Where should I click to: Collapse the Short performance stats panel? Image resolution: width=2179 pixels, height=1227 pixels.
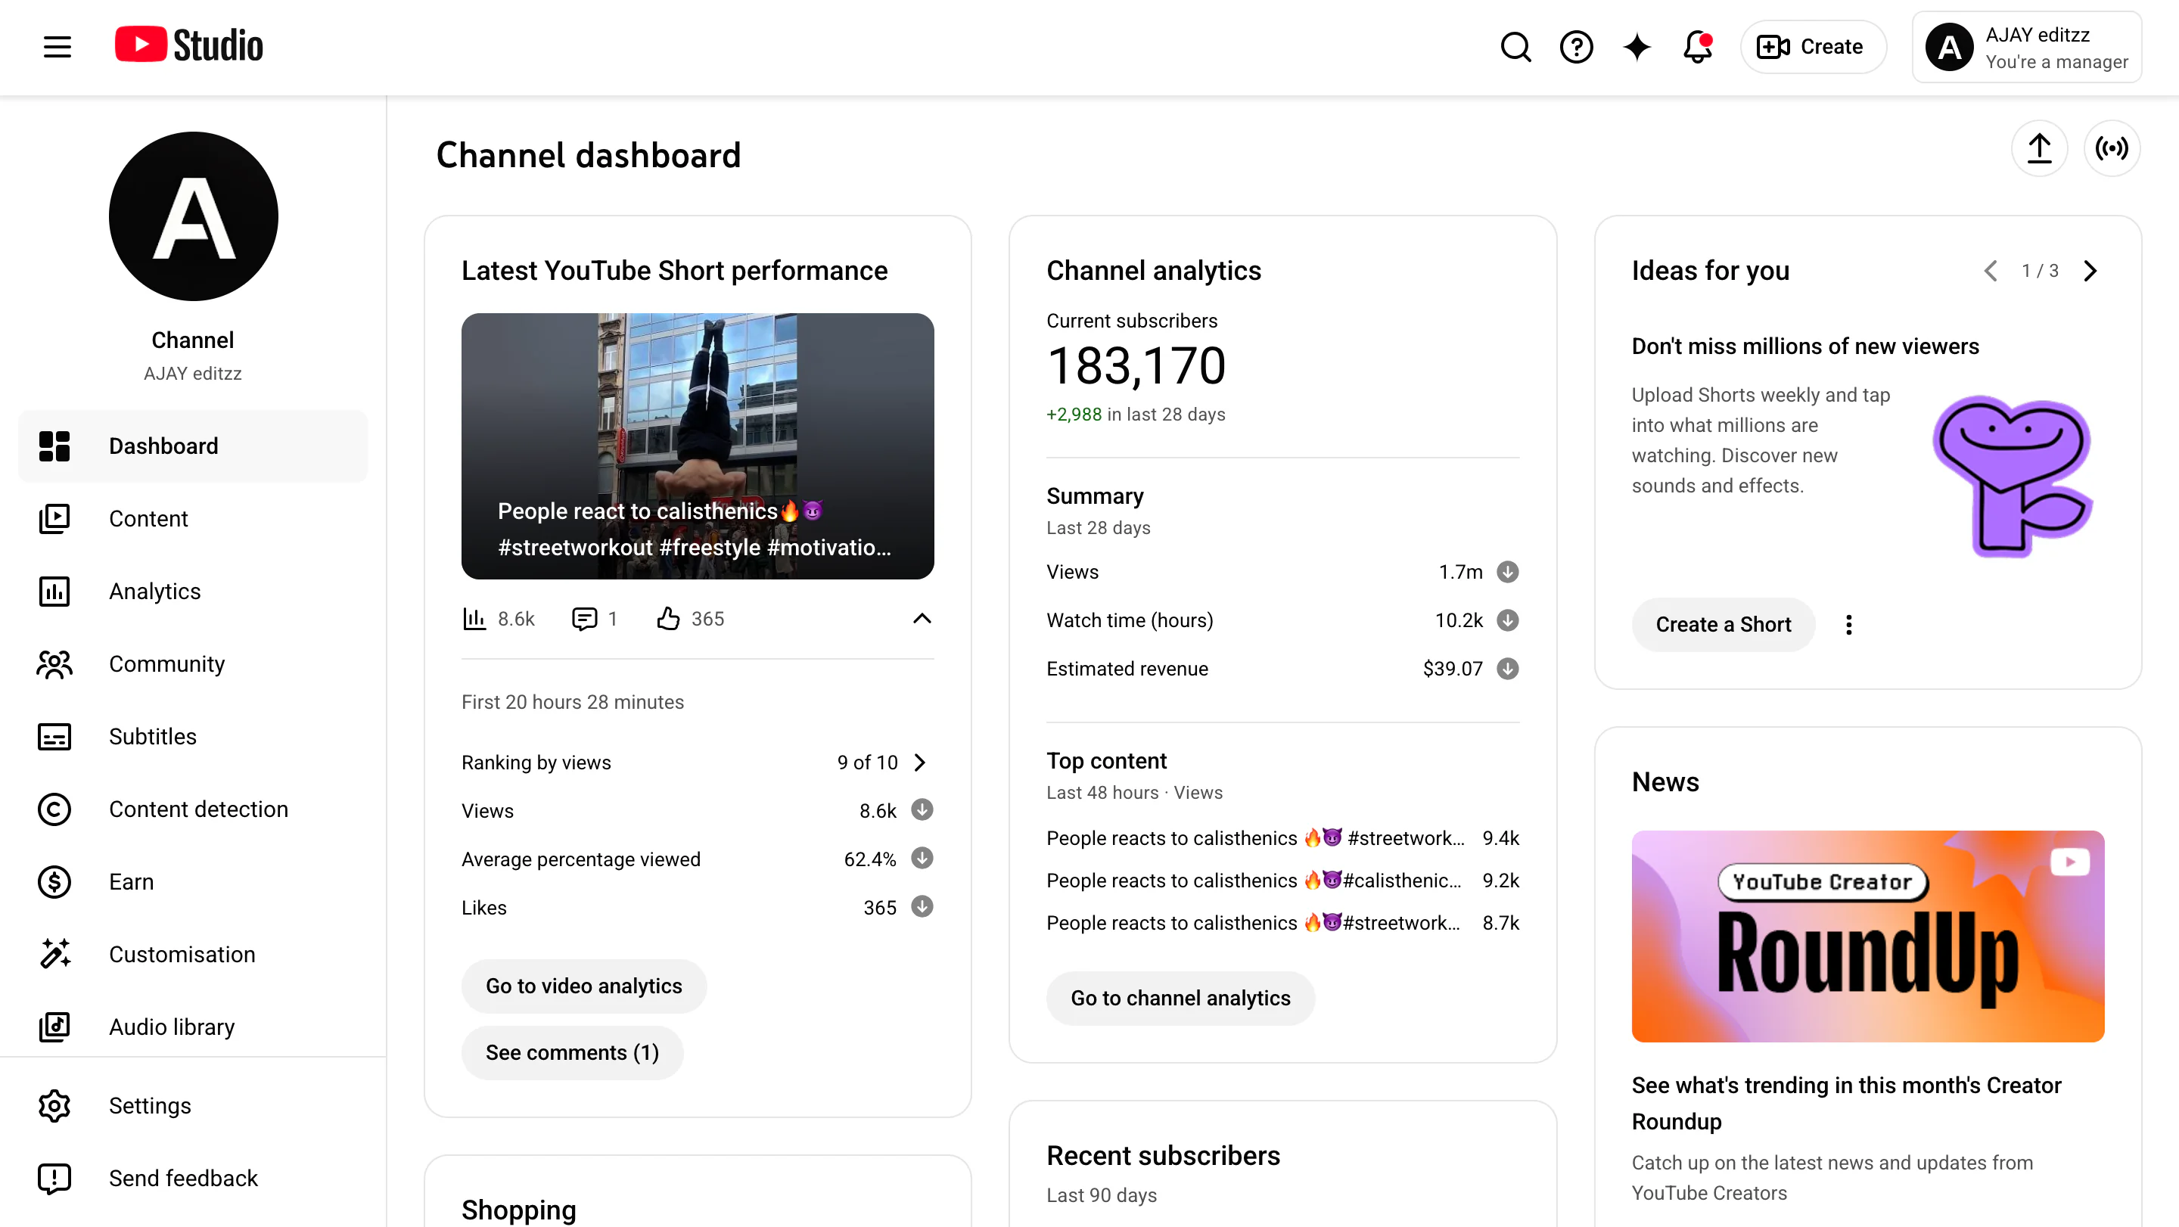(x=922, y=618)
